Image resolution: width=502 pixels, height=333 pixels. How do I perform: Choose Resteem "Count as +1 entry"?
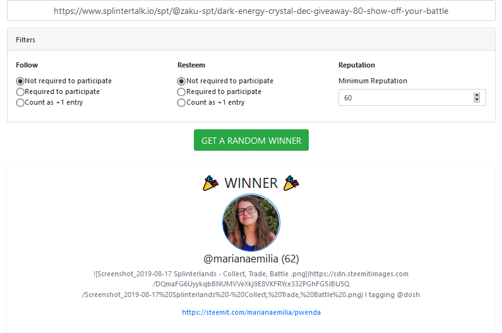[181, 103]
